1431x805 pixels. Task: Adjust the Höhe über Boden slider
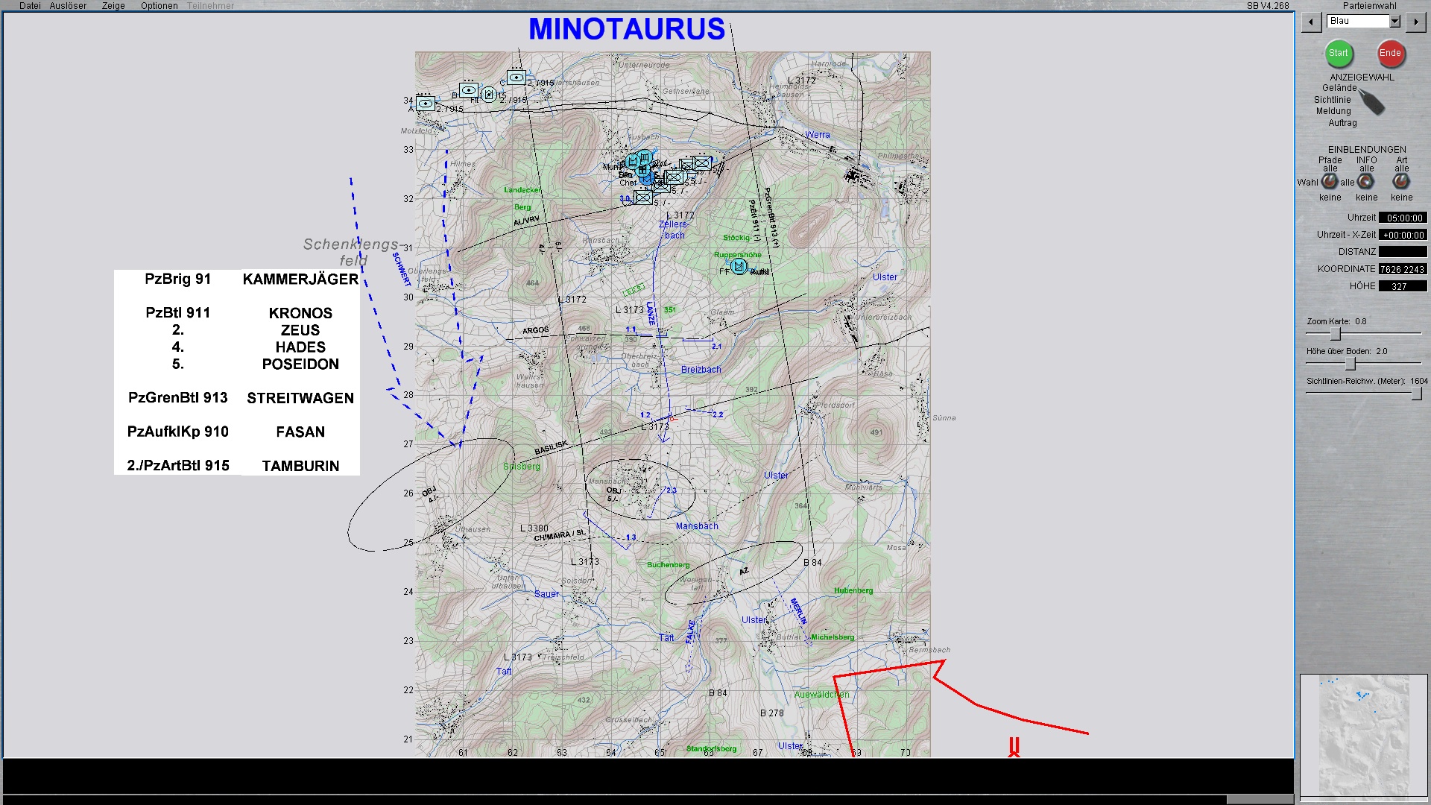pos(1350,364)
